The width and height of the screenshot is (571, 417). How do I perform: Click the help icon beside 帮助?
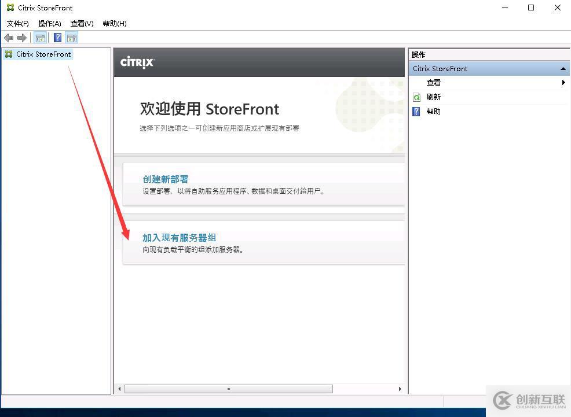tap(416, 111)
